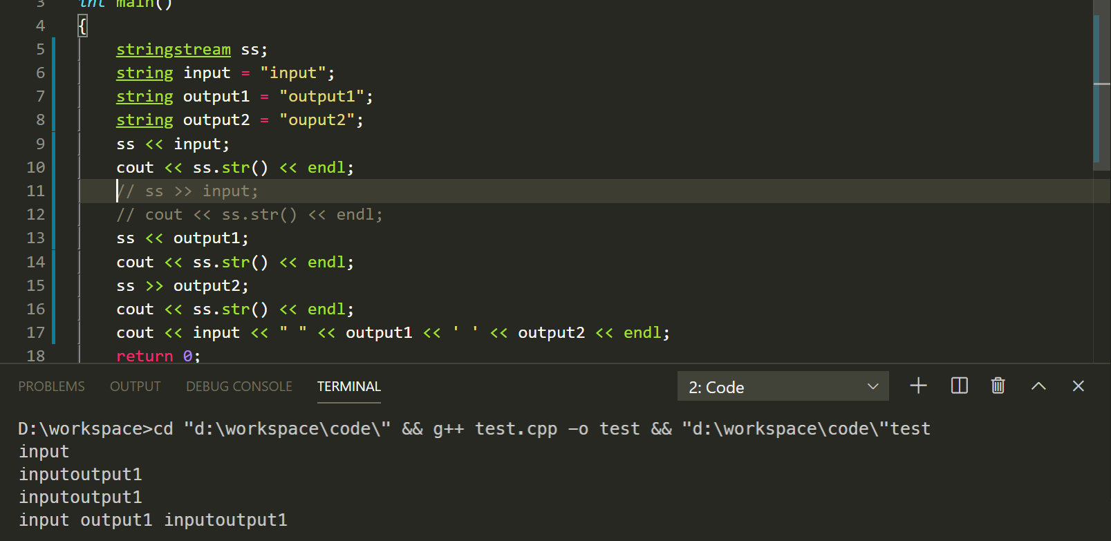1111x541 pixels.
Task: Click the "output1" string literal on line 7
Action: click(321, 97)
